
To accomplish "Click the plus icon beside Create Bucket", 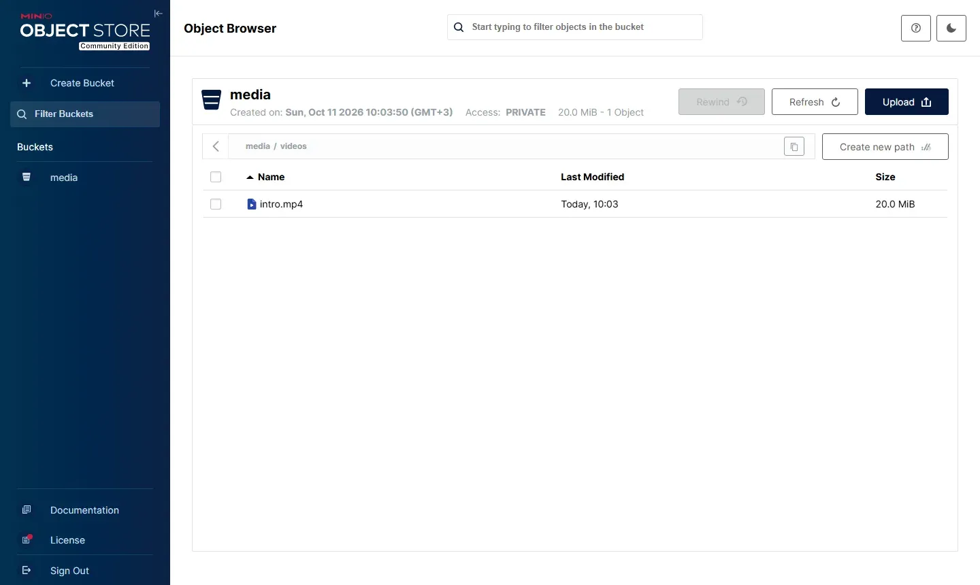I will (x=27, y=83).
